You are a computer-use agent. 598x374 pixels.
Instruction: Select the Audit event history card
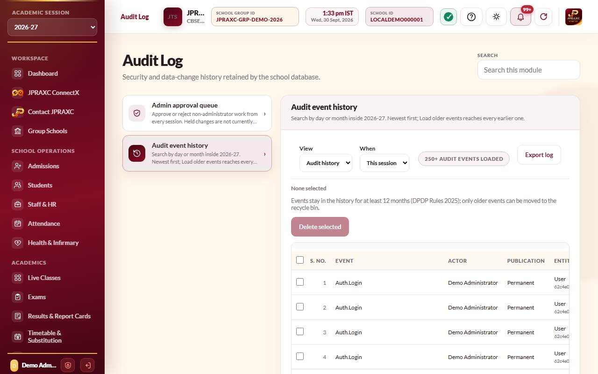click(197, 153)
